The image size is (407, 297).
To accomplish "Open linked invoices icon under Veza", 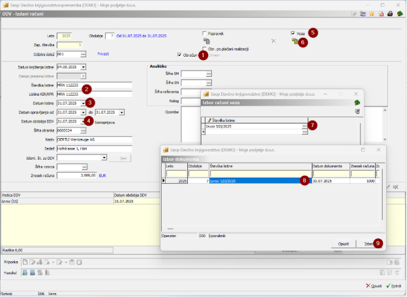I will coord(295,41).
